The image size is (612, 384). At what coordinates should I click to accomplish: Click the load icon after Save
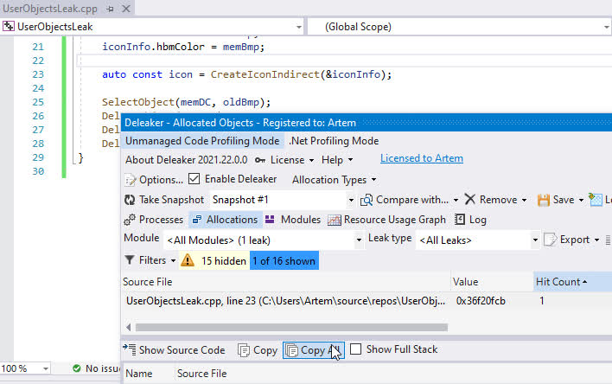coord(596,200)
